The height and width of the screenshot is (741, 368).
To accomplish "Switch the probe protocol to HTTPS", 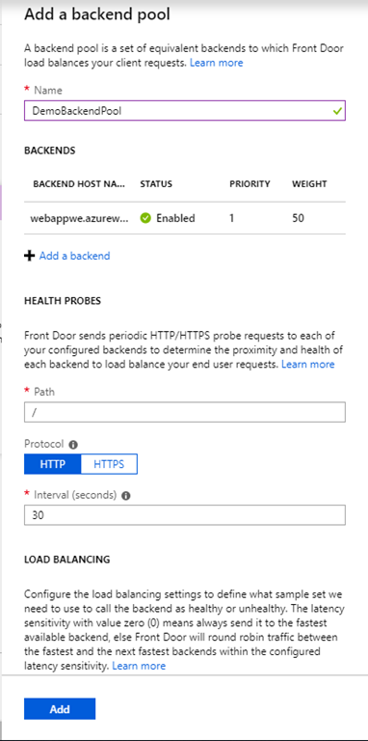I will 109,464.
